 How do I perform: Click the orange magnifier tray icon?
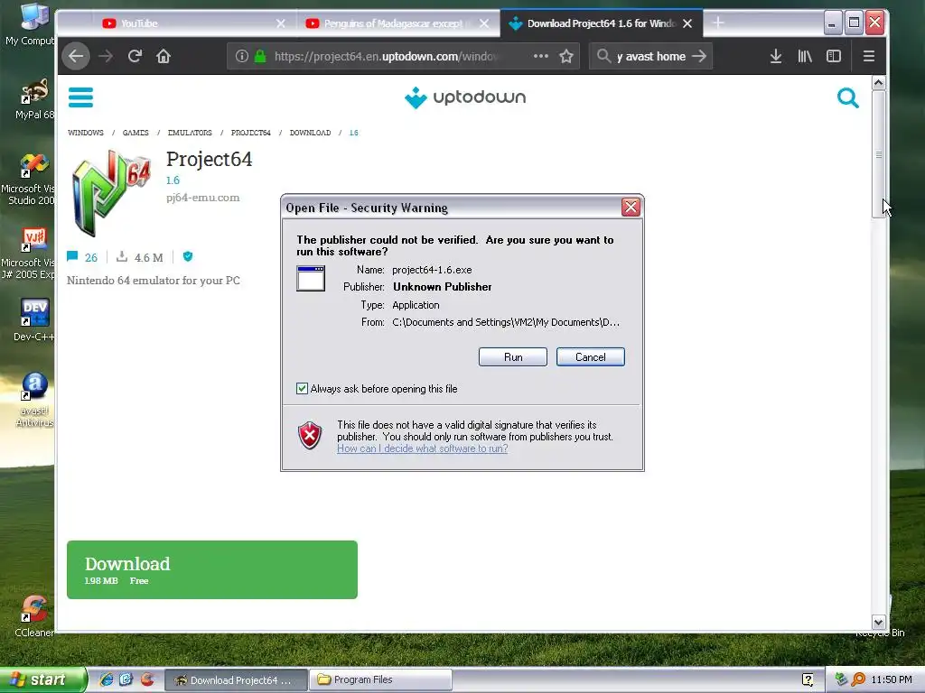[x=857, y=679]
